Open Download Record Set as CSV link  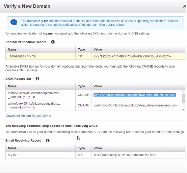click(28, 116)
